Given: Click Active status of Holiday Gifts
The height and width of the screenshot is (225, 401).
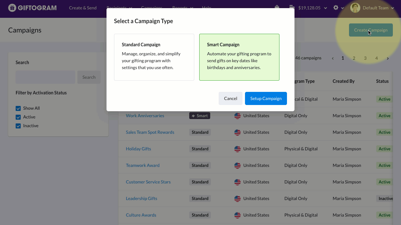Looking at the screenshot, I should pos(384,149).
